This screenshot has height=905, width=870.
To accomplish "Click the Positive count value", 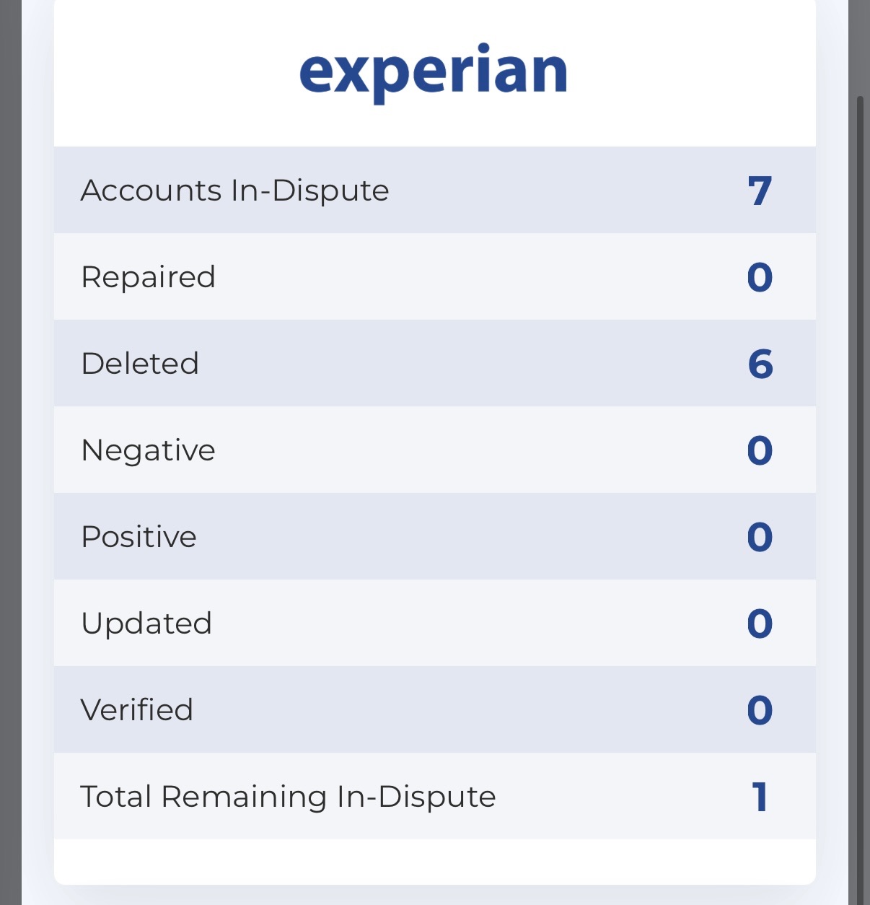I will coord(760,538).
